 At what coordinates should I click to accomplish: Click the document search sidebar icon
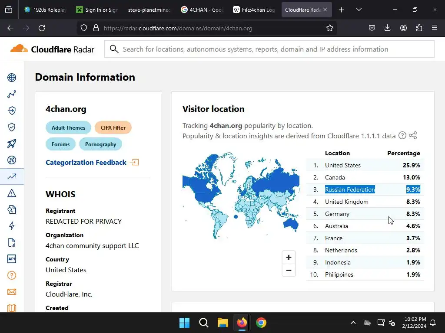12,209
